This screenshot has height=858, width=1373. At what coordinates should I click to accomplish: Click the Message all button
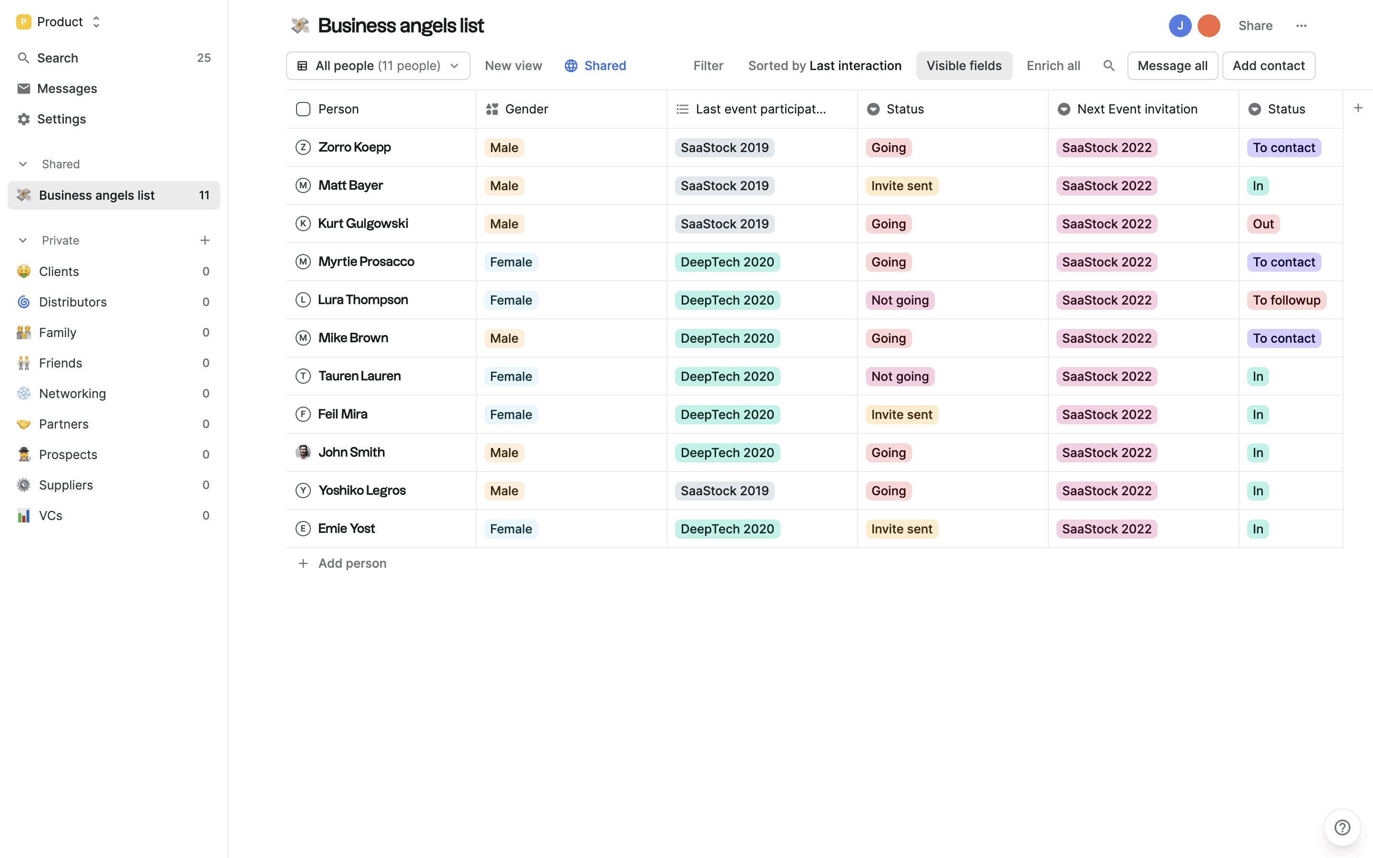click(1172, 66)
